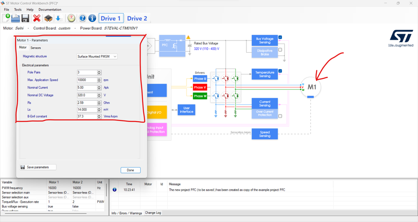The width and height of the screenshot is (418, 222).
Task: Click the upper green phase W transistor symbol
Action: (x=235, y=78)
